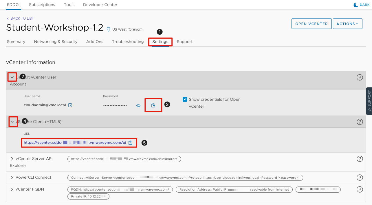The height and width of the screenshot is (205, 372).
Task: Open help for vSphere Client (HTML5)
Action: (360, 122)
